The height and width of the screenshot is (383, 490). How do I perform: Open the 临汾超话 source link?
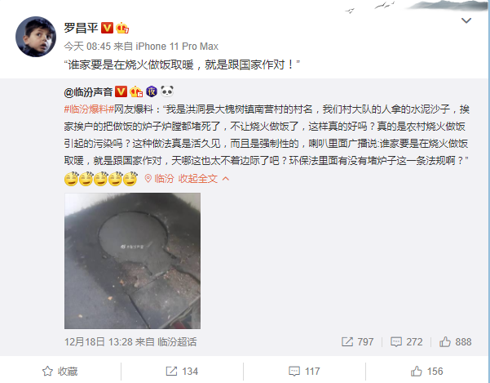click(177, 341)
